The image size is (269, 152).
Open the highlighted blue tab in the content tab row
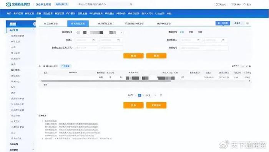[78, 23]
